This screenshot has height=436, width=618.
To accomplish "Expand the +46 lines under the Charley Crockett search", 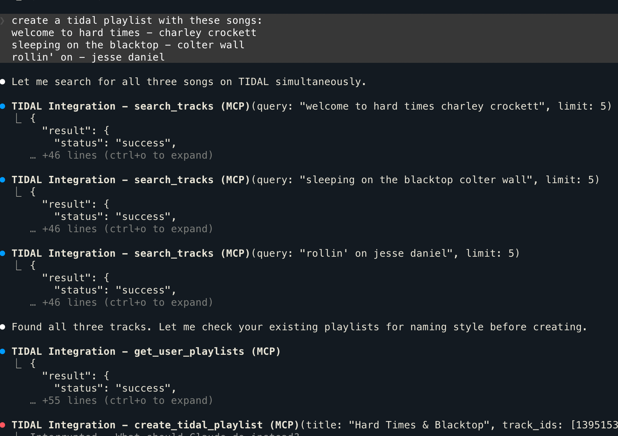I will tap(127, 155).
